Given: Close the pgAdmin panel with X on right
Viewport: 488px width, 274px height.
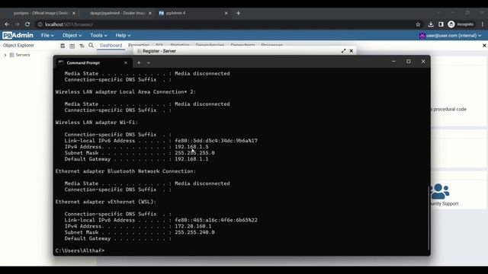Looking at the screenshot, I should pyautogui.click(x=484, y=46).
